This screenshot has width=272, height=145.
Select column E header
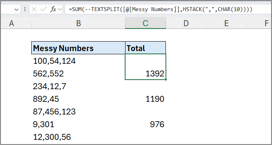pos(226,23)
